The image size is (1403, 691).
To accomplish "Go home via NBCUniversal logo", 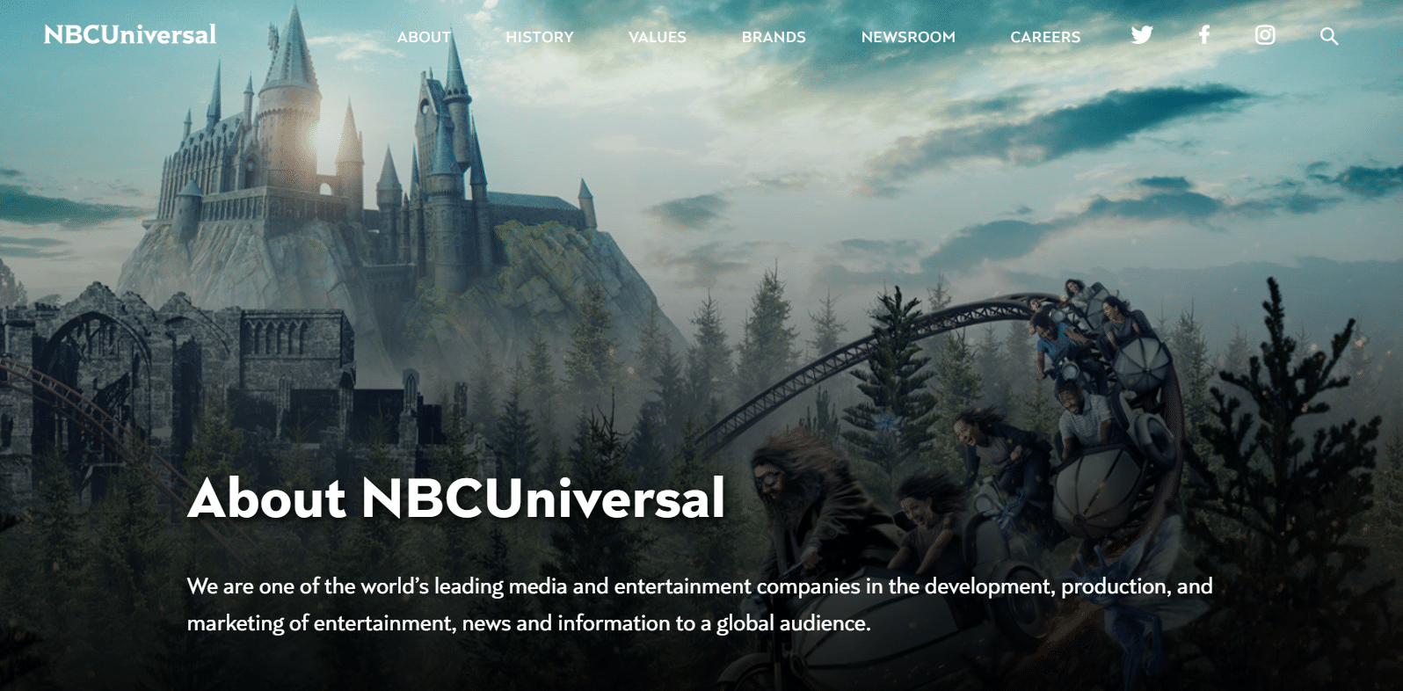I will tap(130, 34).
